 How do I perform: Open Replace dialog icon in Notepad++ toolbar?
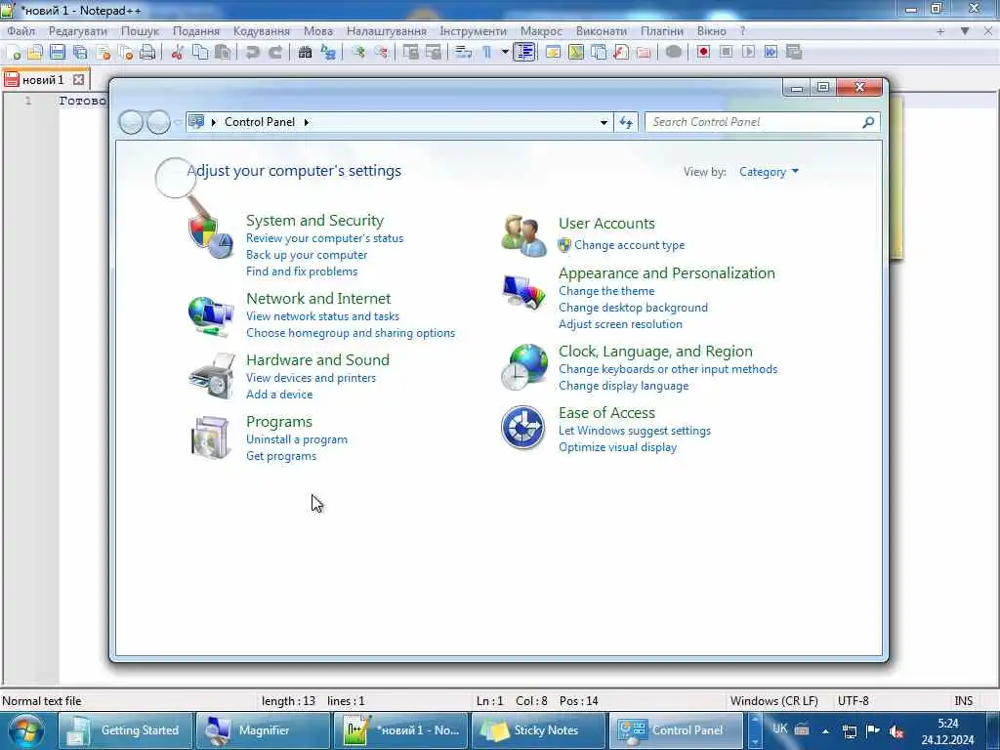pos(328,53)
